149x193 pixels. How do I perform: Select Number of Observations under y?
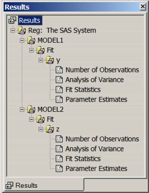102,70
